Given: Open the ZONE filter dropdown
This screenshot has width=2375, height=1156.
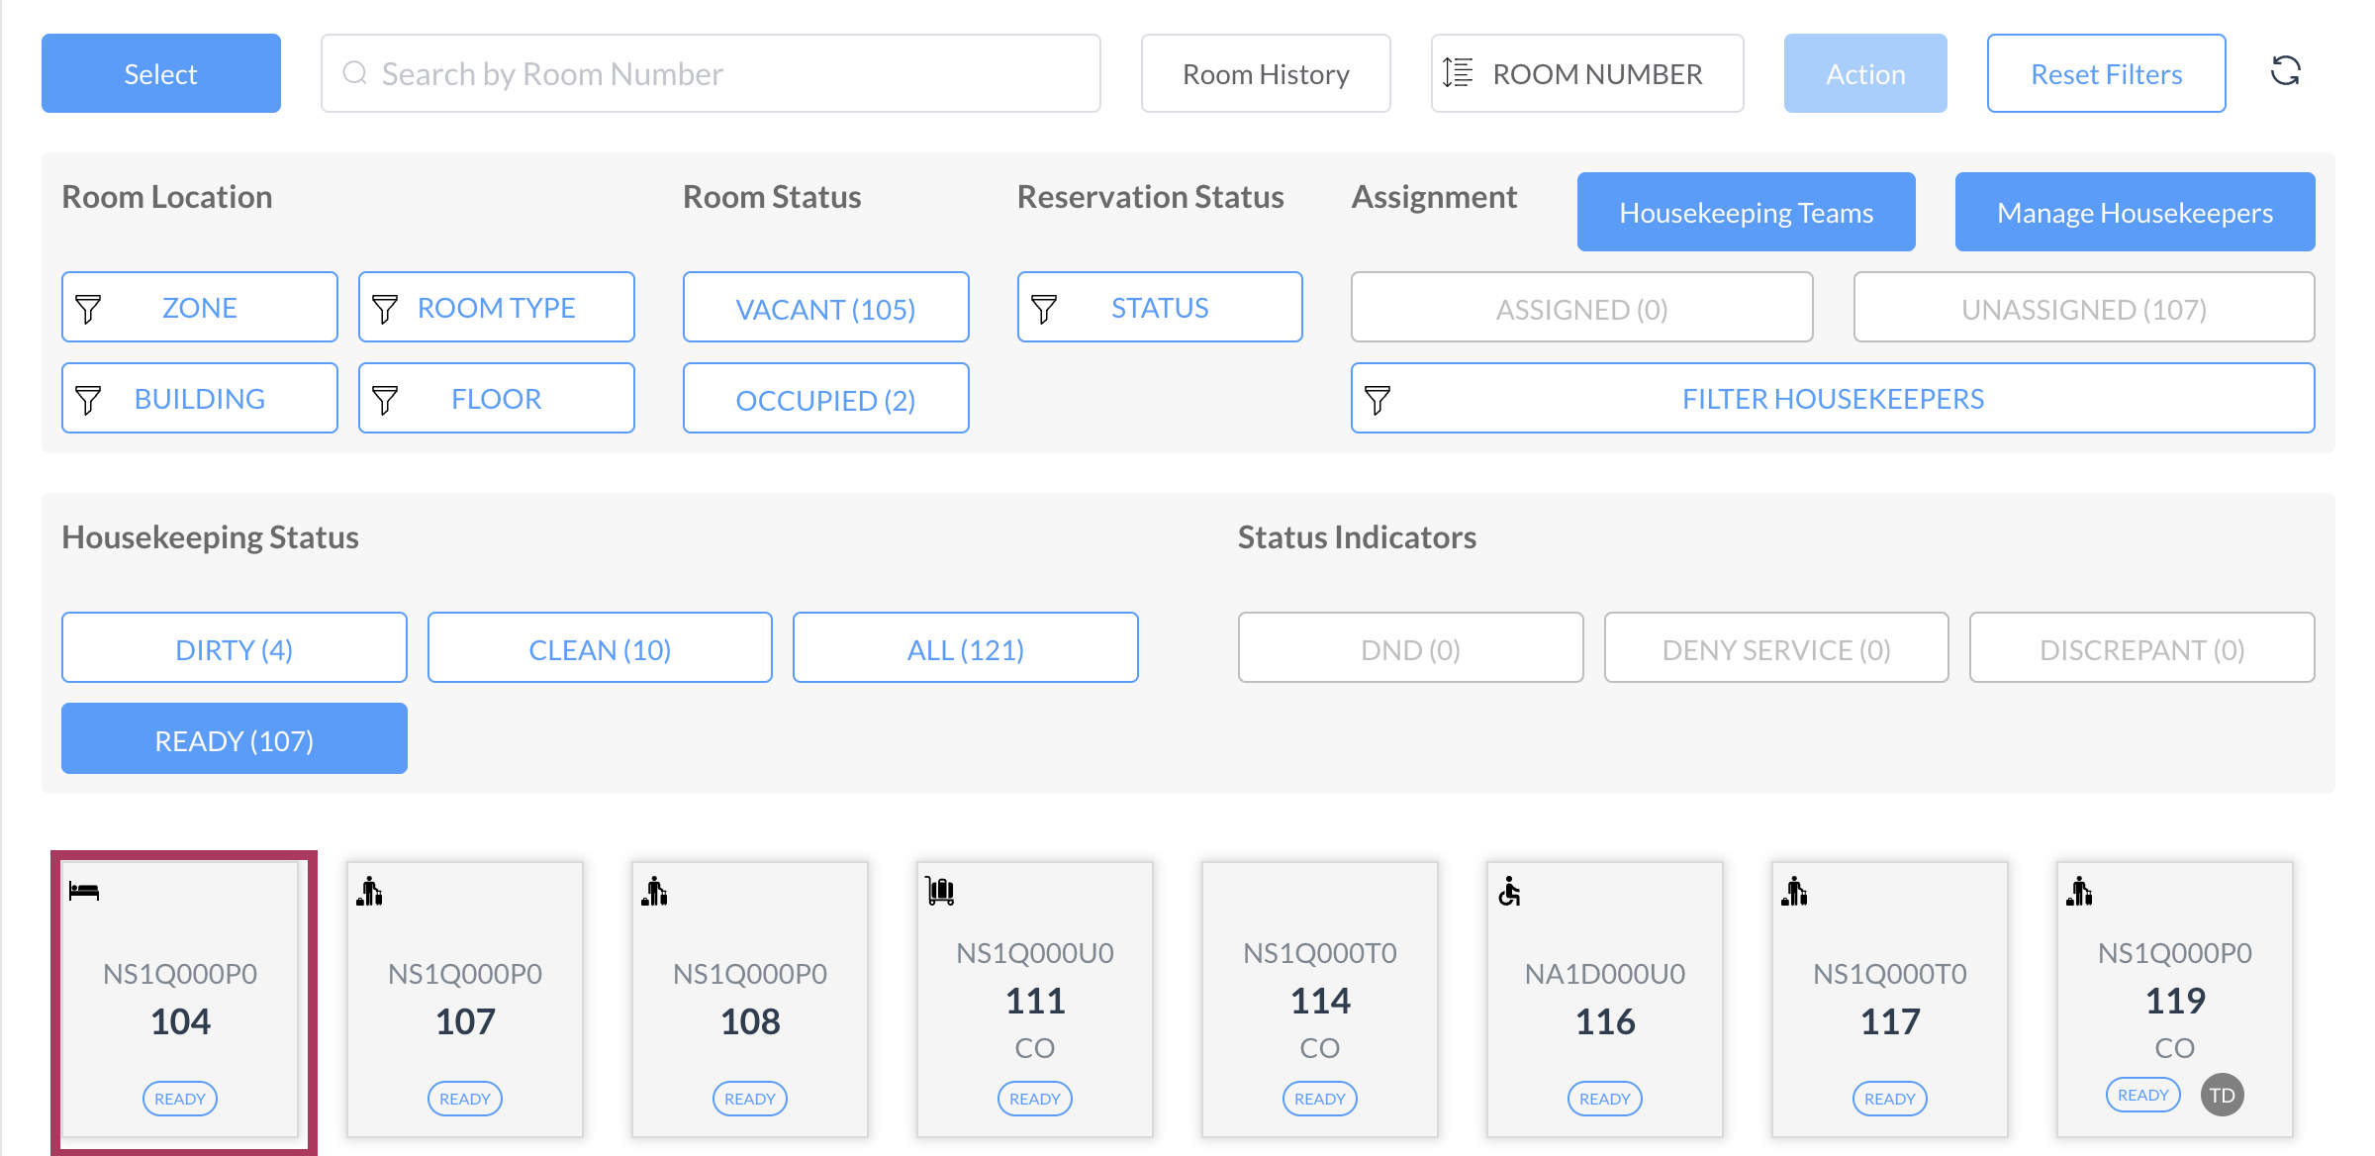Looking at the screenshot, I should [199, 308].
